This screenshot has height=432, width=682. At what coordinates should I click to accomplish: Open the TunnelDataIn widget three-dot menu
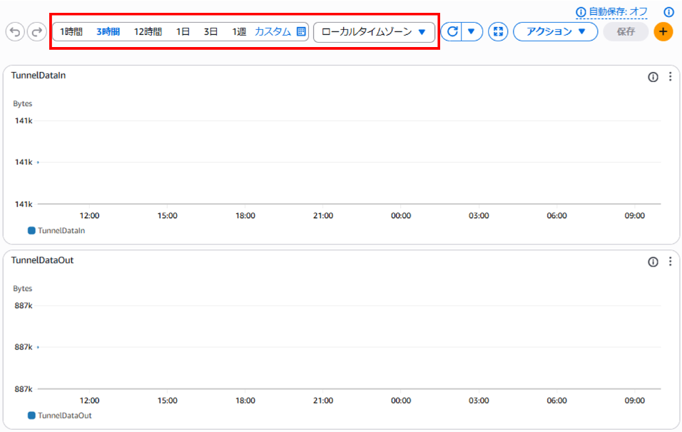(x=671, y=76)
